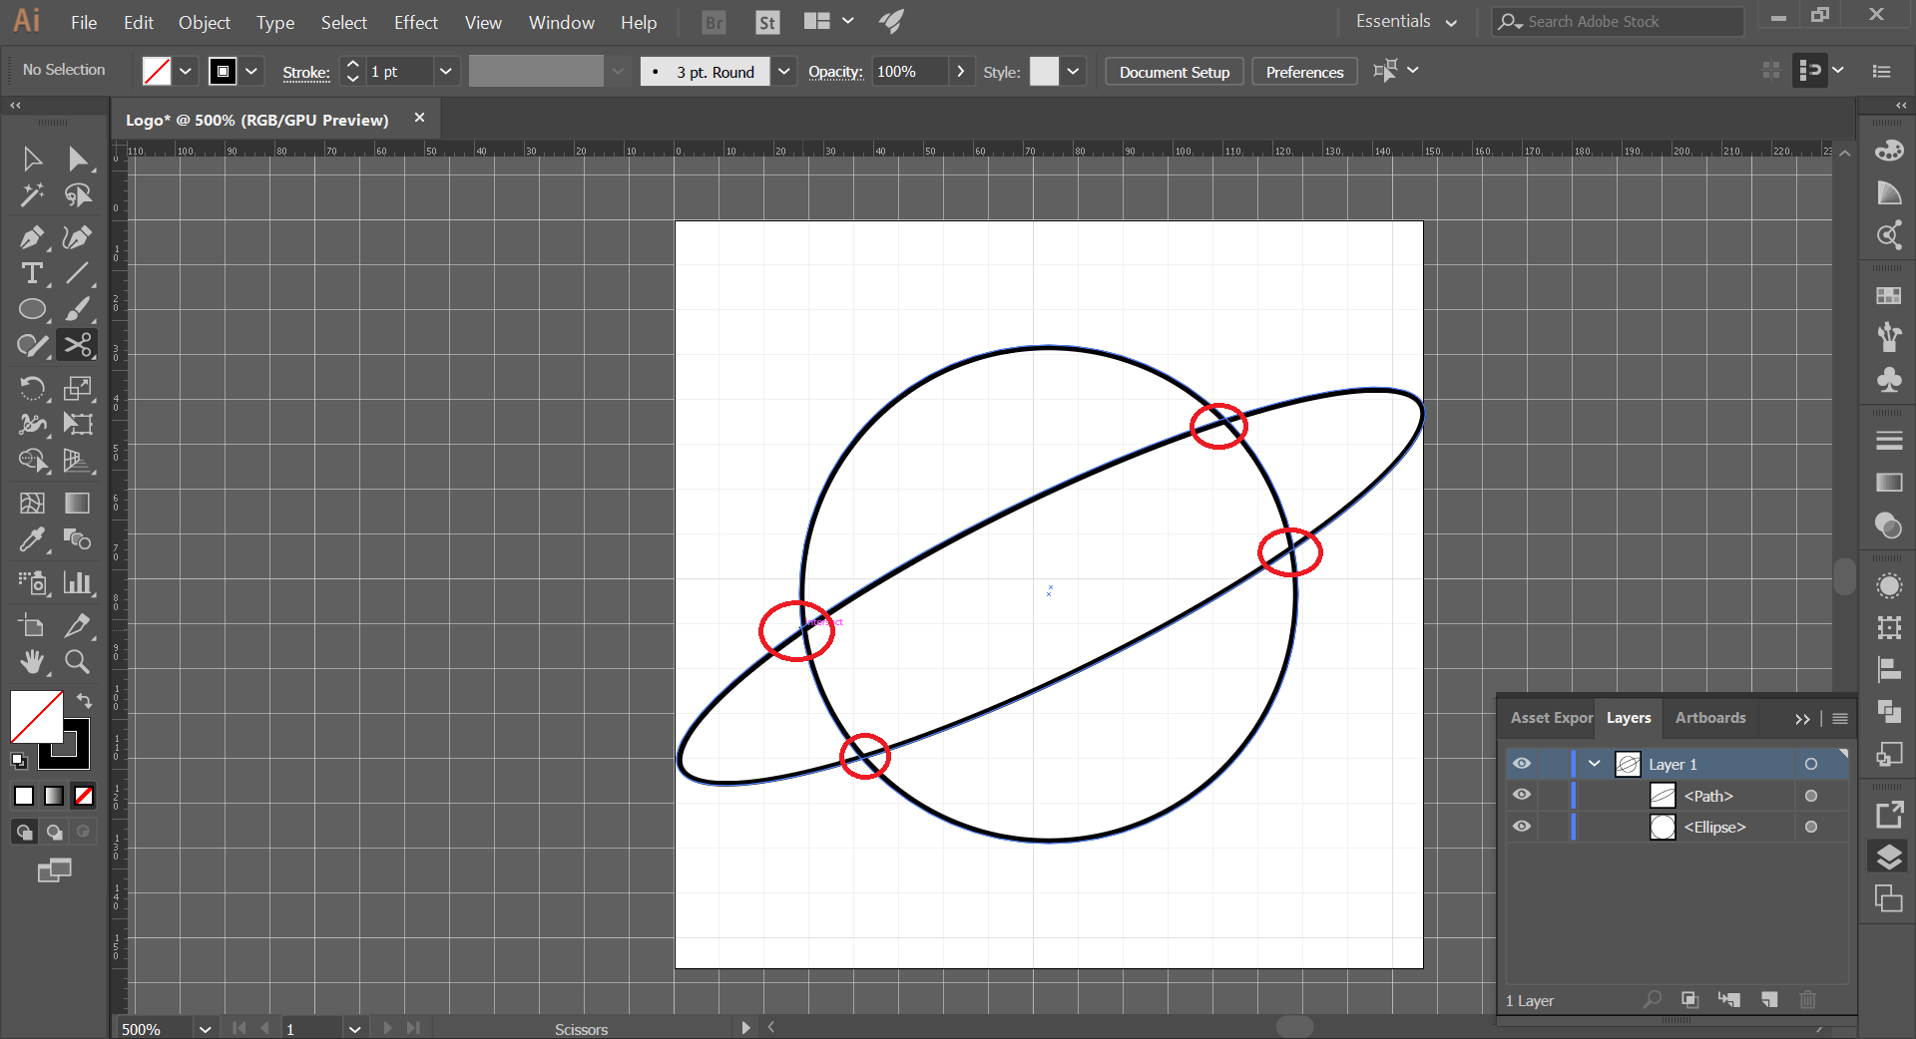
Task: Open the Window menu
Action: pos(561,22)
